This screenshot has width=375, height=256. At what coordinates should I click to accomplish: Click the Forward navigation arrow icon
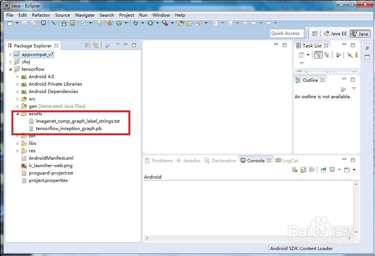tap(268, 23)
